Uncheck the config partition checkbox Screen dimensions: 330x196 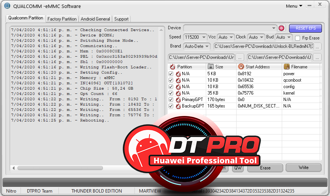[x=171, y=87]
